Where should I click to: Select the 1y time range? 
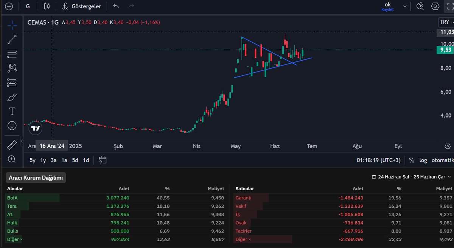(x=43, y=160)
